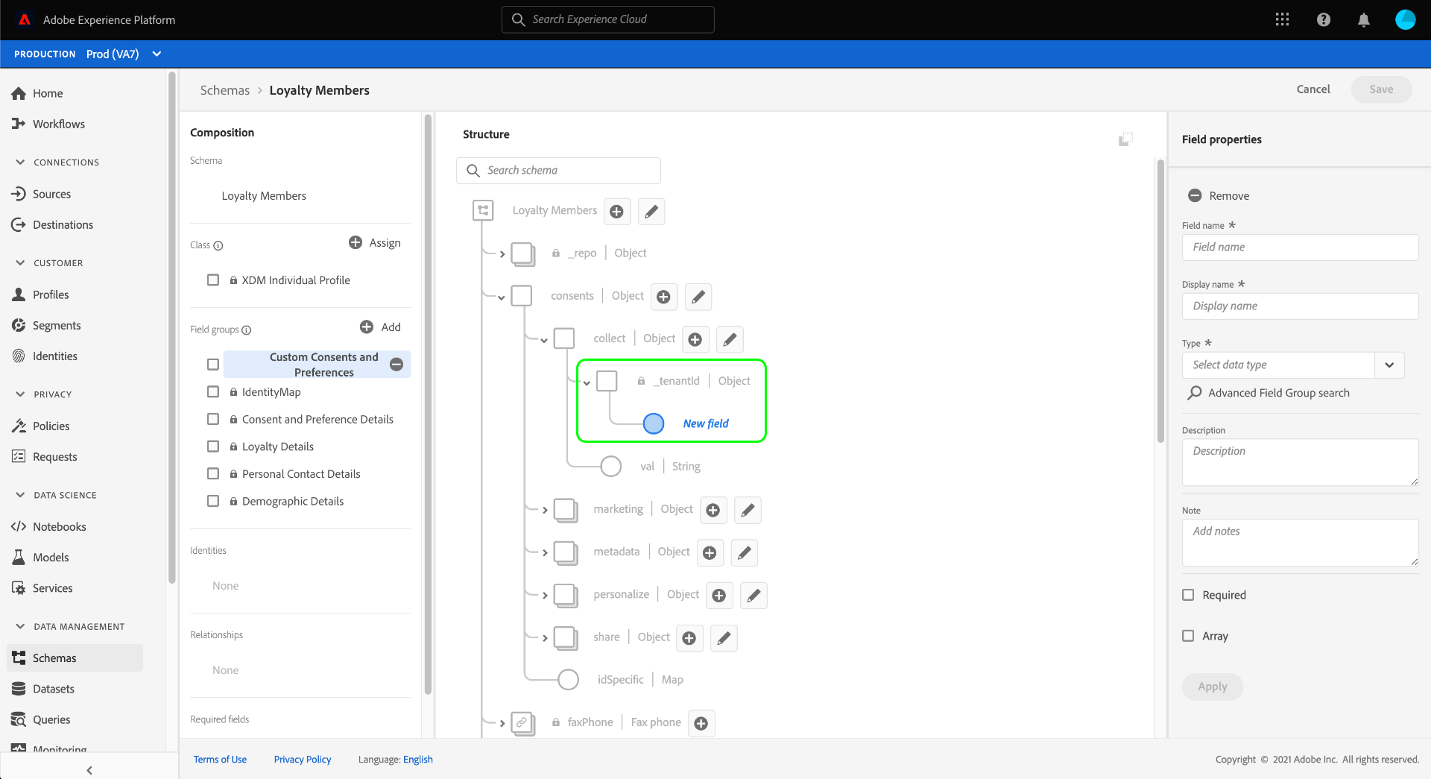This screenshot has height=779, width=1431.
Task: Check the Consent and Preference Details checkbox
Action: 213,419
